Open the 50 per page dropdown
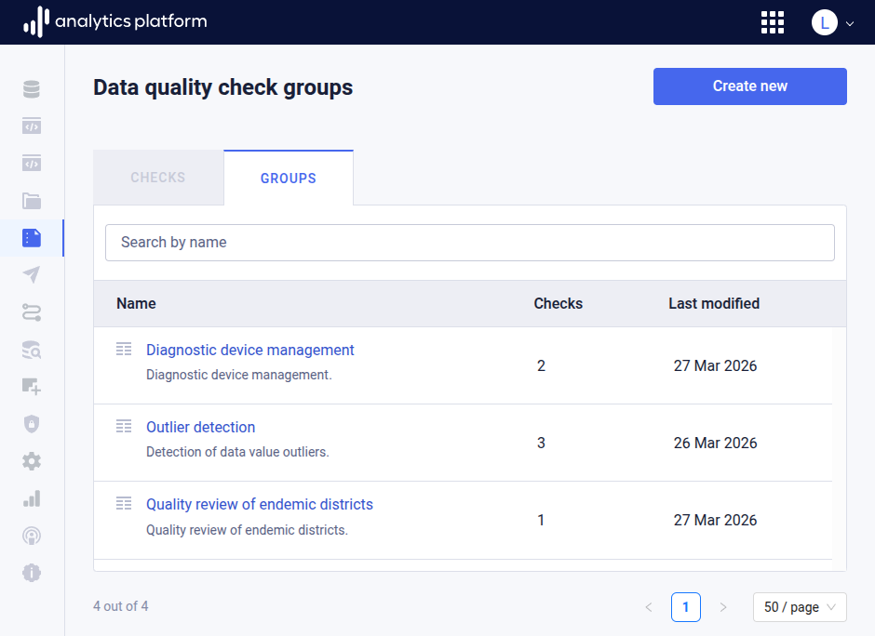 [x=799, y=606]
